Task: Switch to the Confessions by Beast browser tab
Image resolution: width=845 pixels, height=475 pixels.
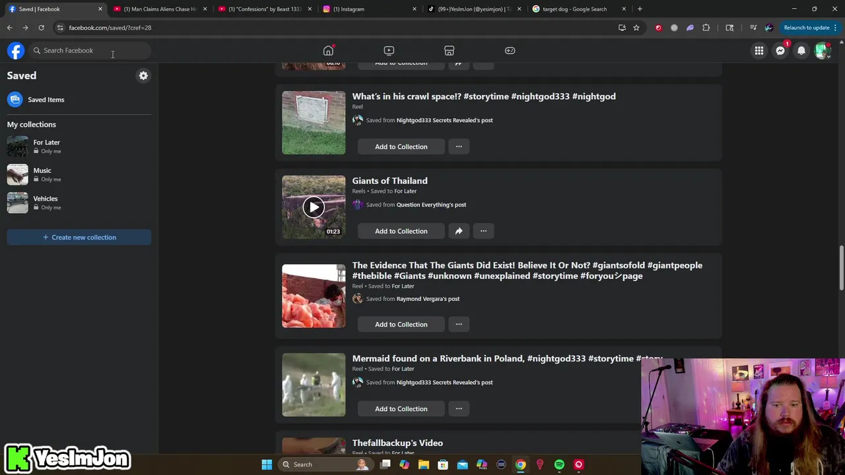Action: pos(264,9)
